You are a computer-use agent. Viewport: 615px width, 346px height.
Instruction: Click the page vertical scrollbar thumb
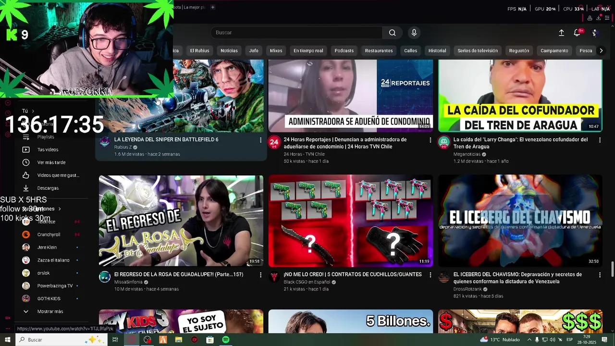[x=613, y=269]
